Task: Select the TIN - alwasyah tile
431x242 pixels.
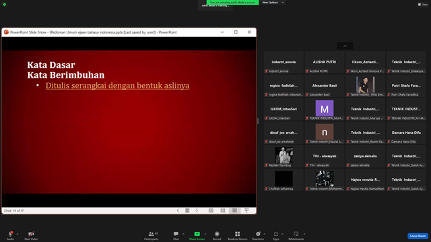Action: pos(325,157)
